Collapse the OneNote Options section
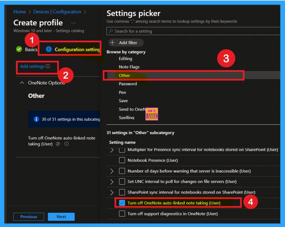285x227 pixels. 22,83
